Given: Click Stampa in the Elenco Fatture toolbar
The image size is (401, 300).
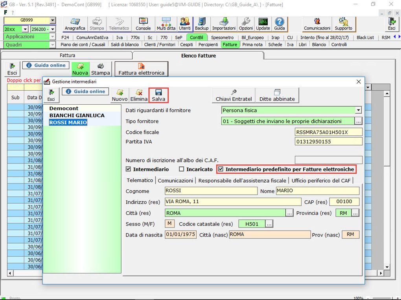Looking at the screenshot, I should [x=101, y=69].
